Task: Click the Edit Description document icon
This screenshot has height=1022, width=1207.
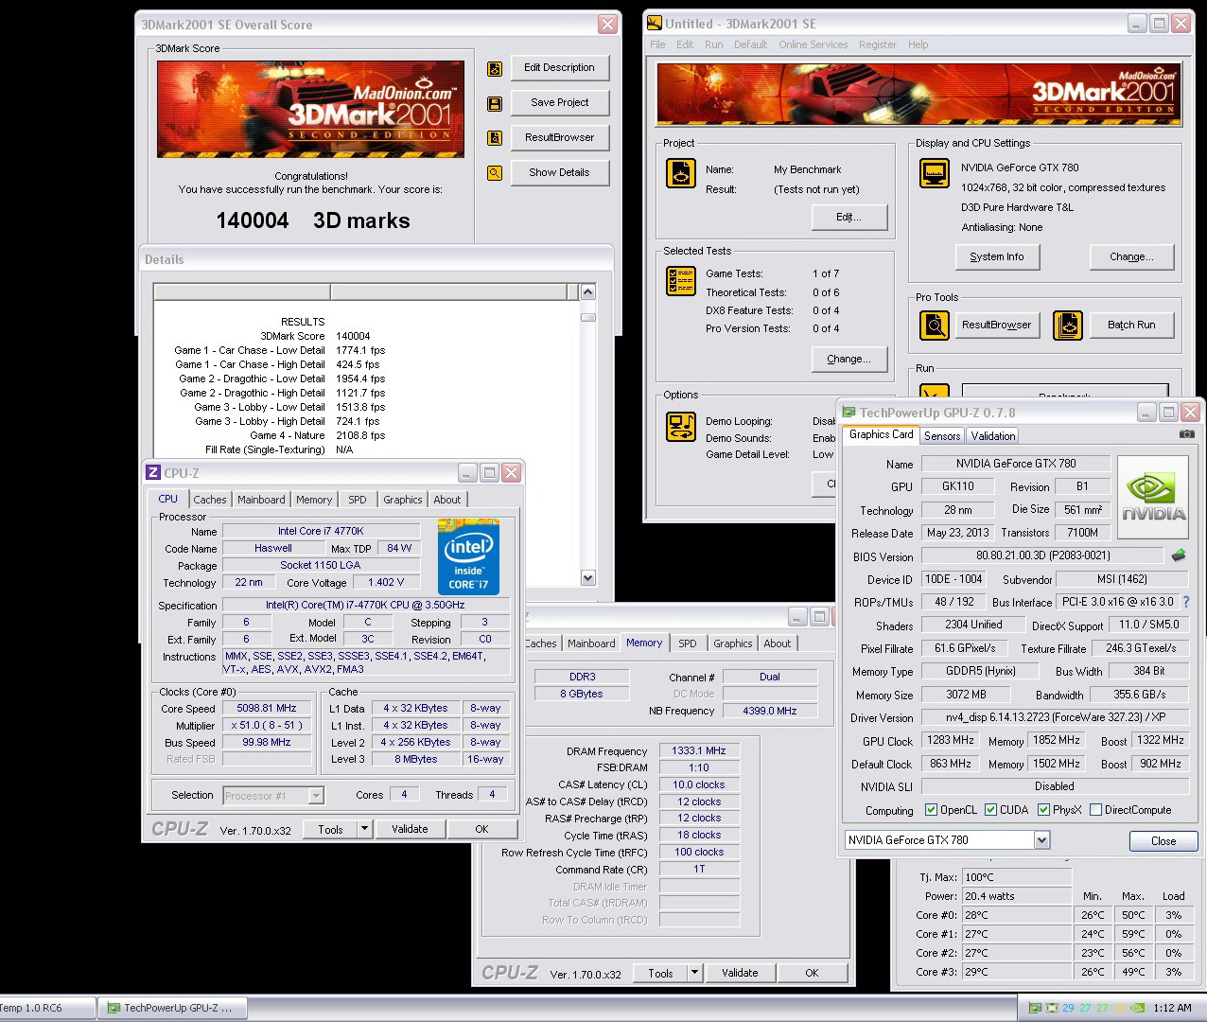Action: (494, 68)
